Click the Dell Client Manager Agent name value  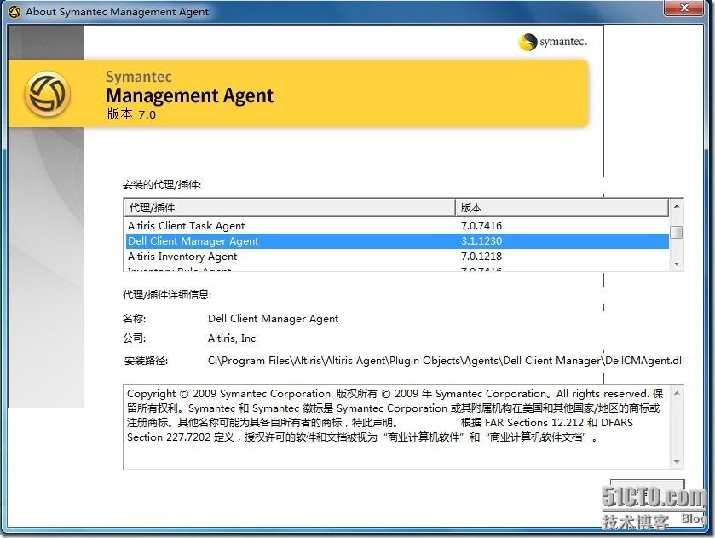coord(274,319)
